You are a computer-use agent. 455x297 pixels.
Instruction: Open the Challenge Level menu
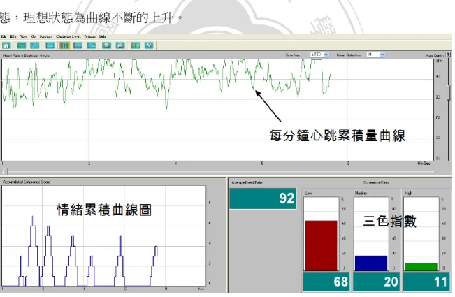pyautogui.click(x=68, y=36)
